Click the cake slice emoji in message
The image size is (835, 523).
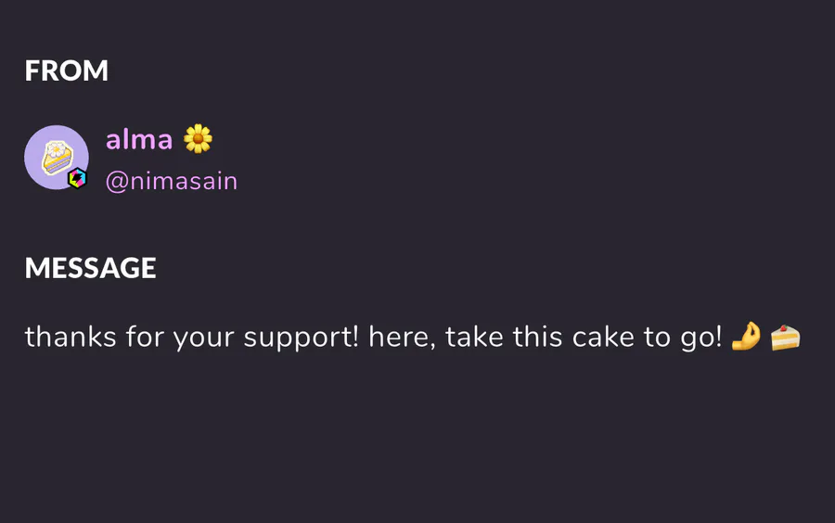(786, 338)
